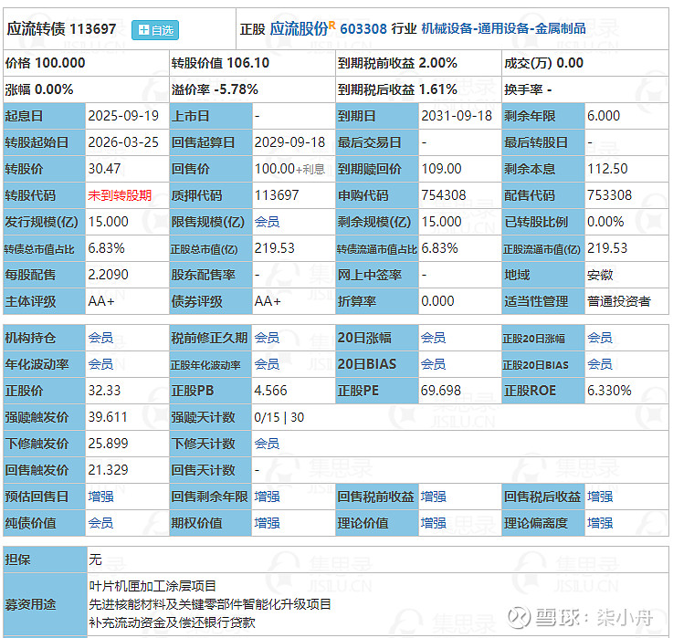Select the 回售价 value 100.00+利息
673x638 pixels.
(289, 169)
